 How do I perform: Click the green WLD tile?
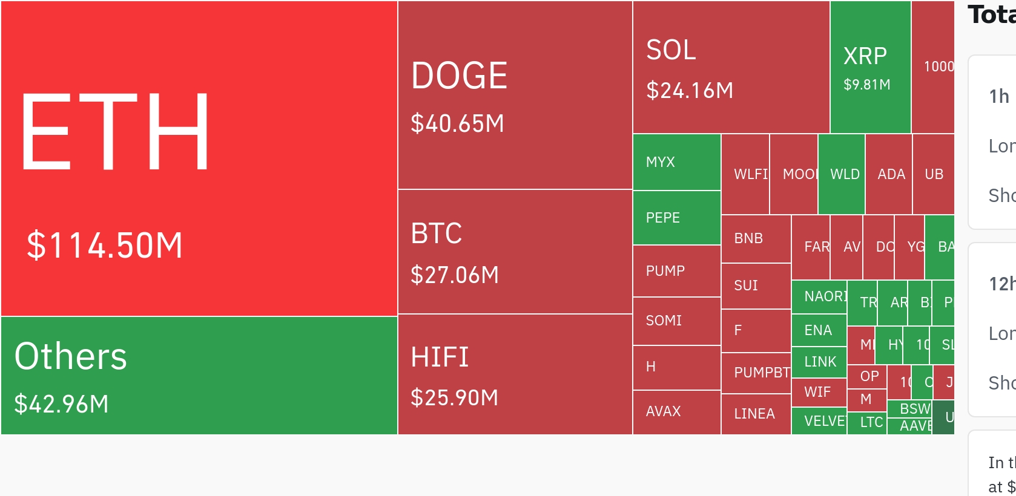(841, 174)
